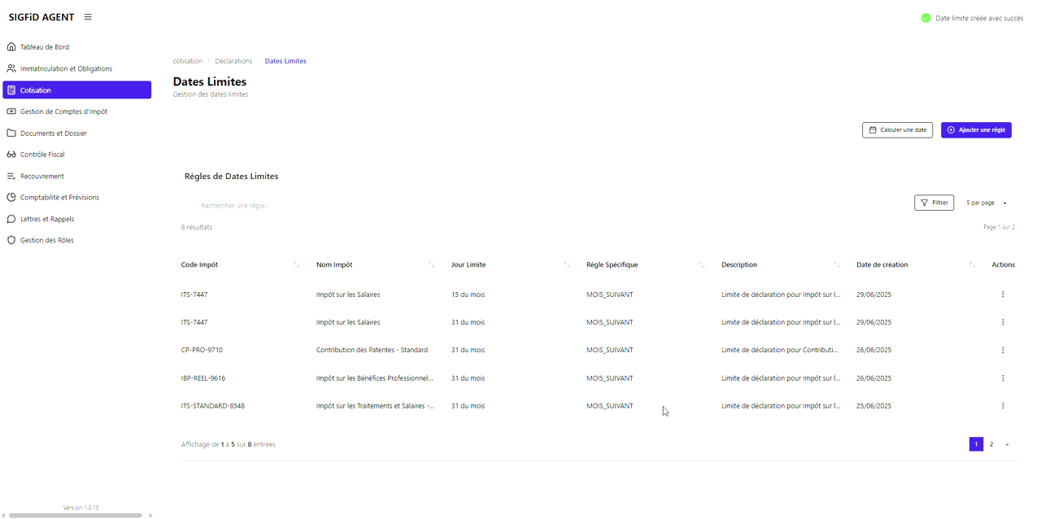Open Immatriculation et Obligations menu item

pos(66,69)
